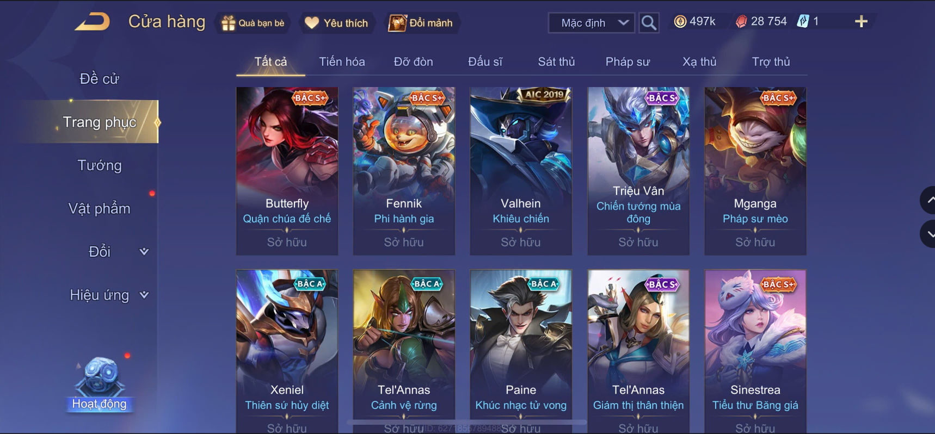Add currency with the plus icon

(861, 22)
